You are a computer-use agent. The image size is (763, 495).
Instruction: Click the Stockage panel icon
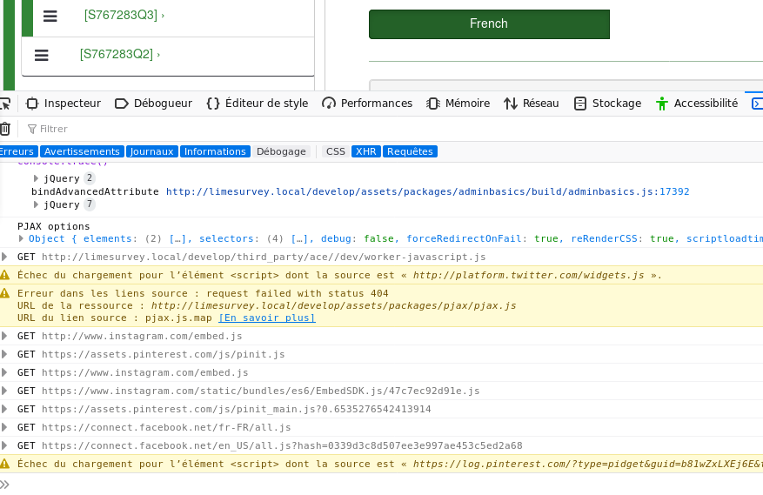(x=580, y=104)
